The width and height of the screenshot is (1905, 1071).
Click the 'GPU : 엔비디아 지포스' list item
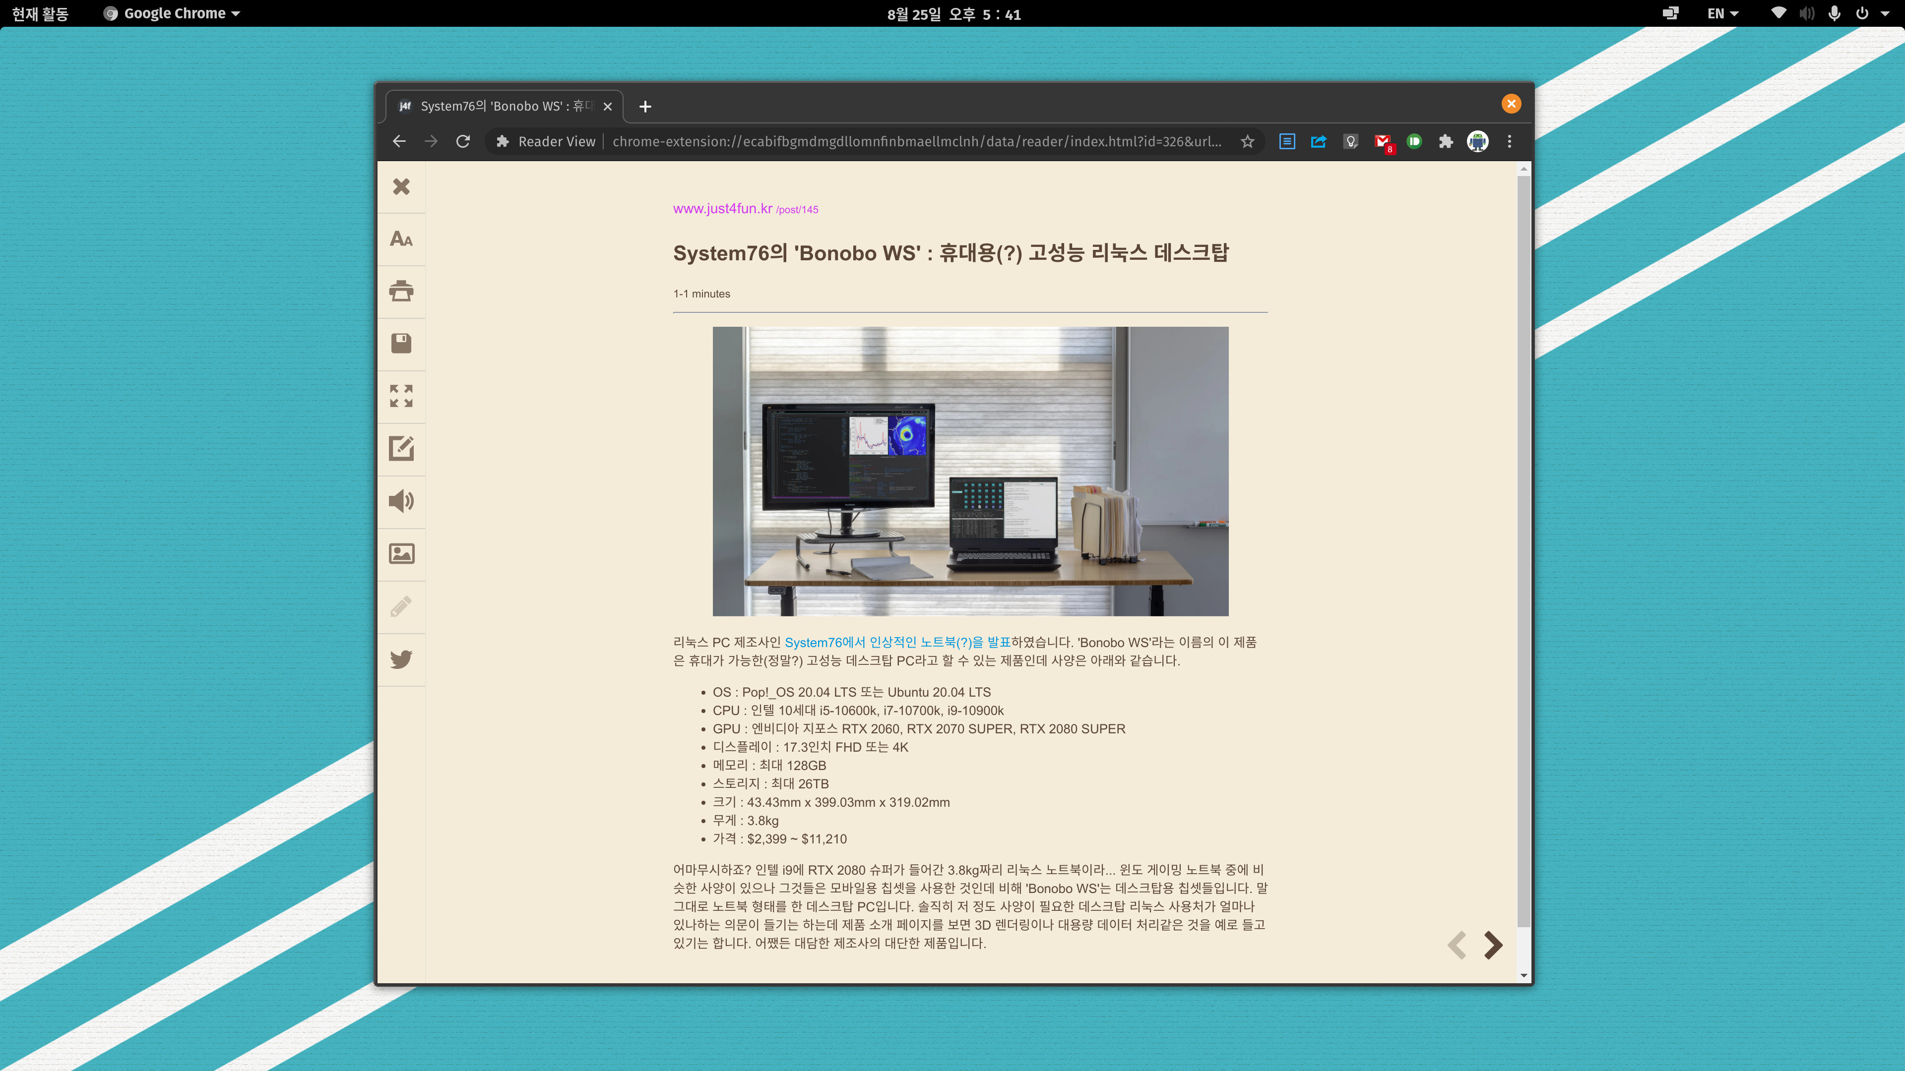coord(918,729)
